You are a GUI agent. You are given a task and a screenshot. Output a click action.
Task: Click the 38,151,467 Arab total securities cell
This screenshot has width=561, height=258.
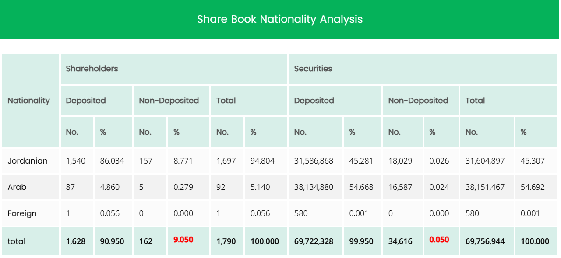[x=485, y=187]
